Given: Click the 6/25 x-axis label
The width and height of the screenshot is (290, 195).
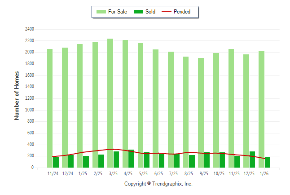Looking at the screenshot, I should tap(158, 173).
